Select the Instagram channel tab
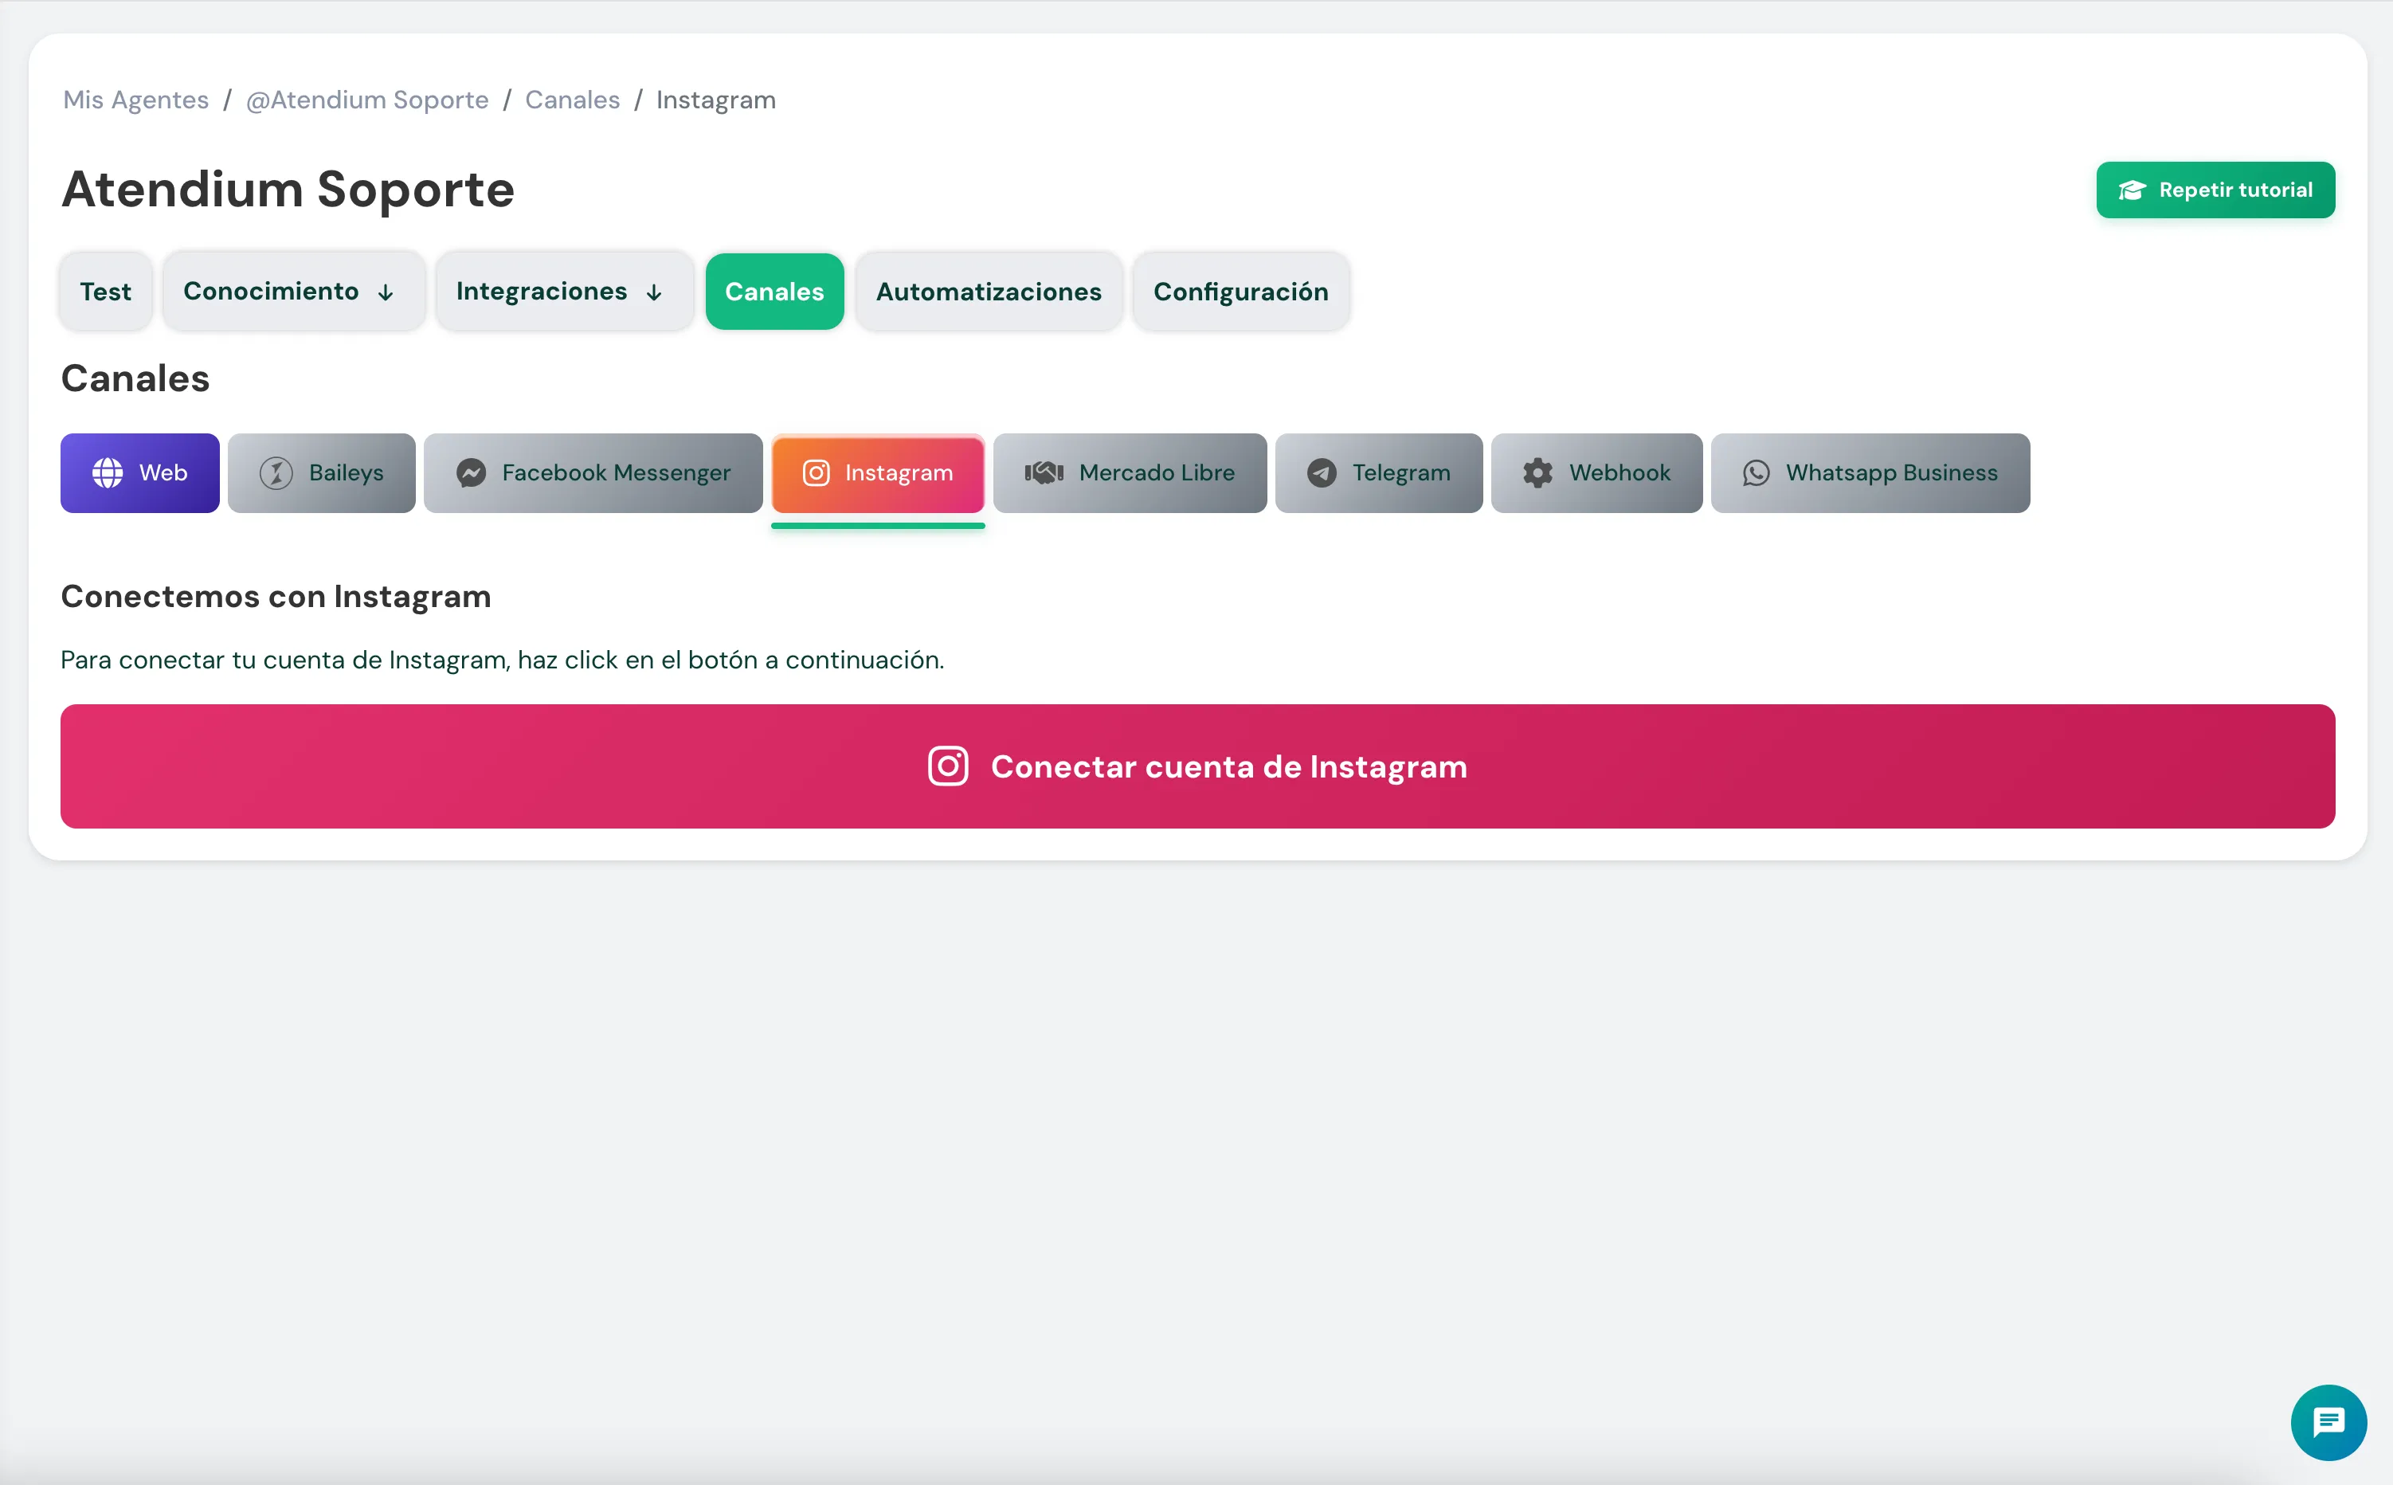 878,472
